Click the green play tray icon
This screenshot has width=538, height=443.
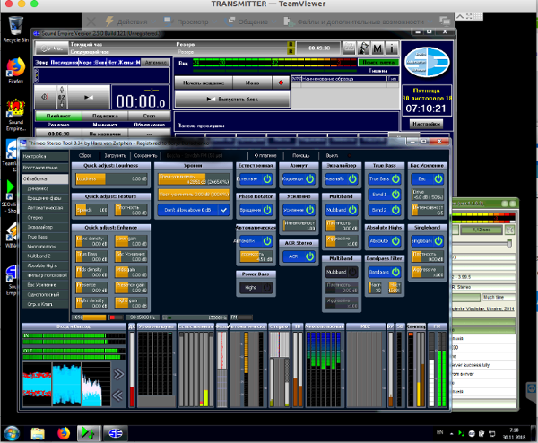coord(462,433)
